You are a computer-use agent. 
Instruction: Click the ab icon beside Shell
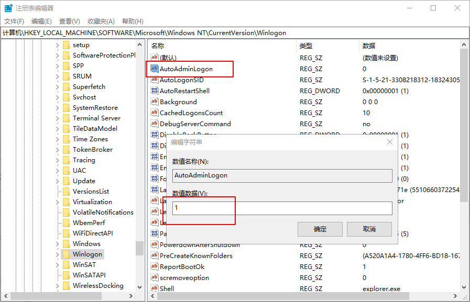pyautogui.click(x=155, y=288)
